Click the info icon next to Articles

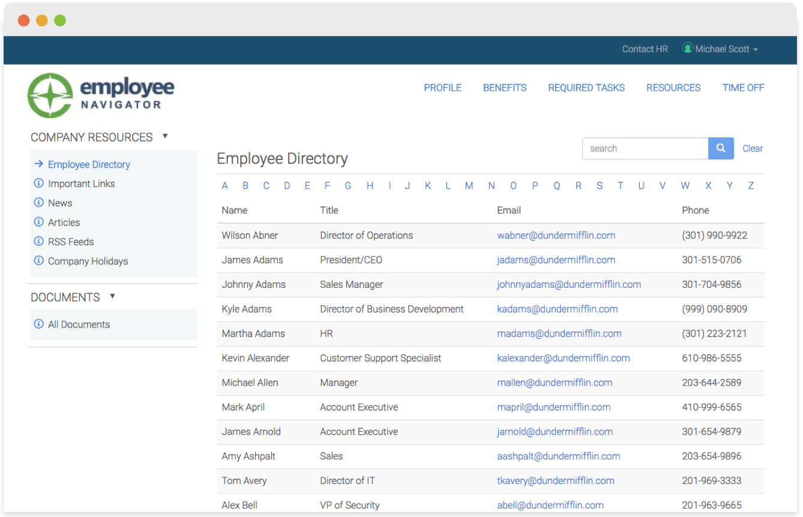point(40,222)
